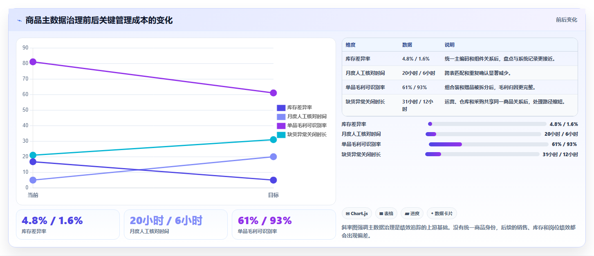
Task: Click the 缺货异常关闭时长 progress bar
Action: (x=482, y=154)
